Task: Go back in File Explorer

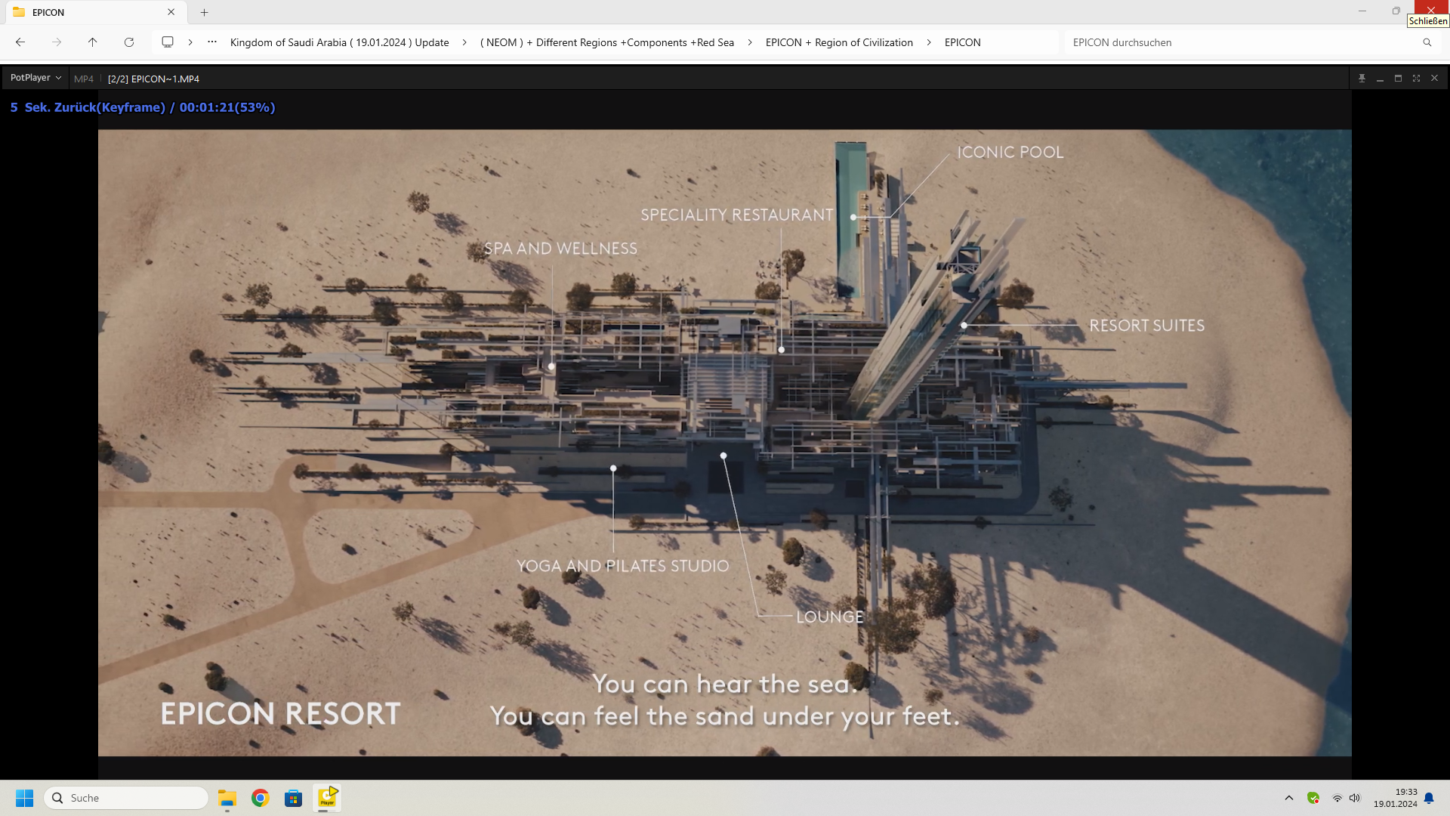Action: point(20,42)
